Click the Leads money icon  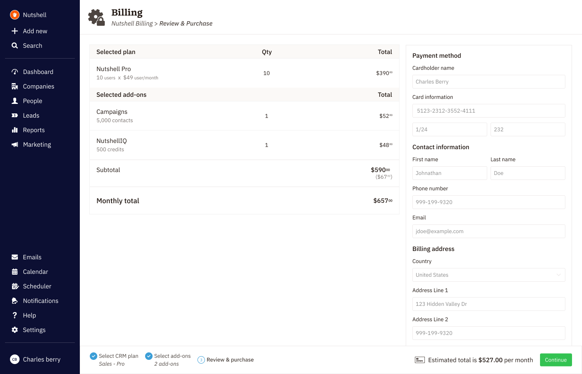pos(15,116)
